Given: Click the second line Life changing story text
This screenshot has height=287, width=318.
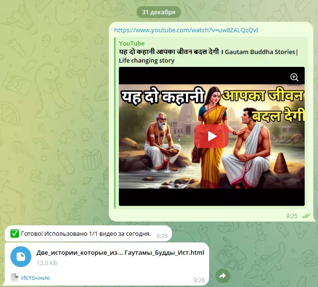Looking at the screenshot, I should click(x=147, y=61).
